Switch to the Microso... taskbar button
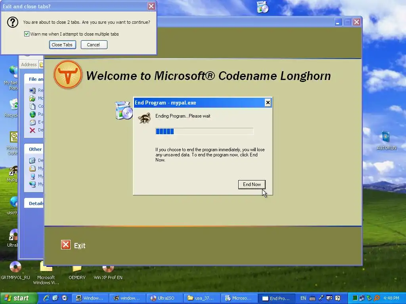The height and width of the screenshot is (304, 406). point(239,298)
